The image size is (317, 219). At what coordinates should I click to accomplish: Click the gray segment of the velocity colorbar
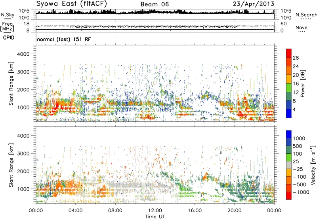tap(289, 165)
